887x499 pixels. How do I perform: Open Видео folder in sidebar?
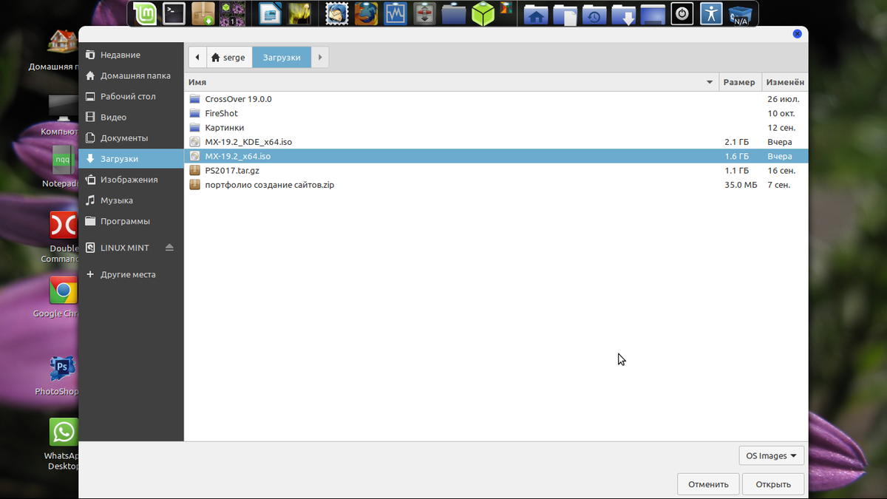coord(131,117)
